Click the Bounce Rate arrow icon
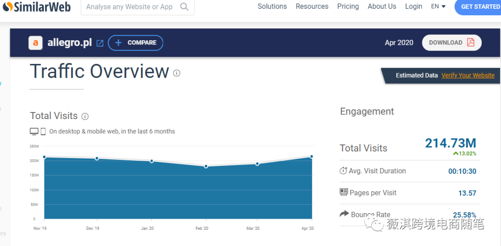 pos(344,214)
